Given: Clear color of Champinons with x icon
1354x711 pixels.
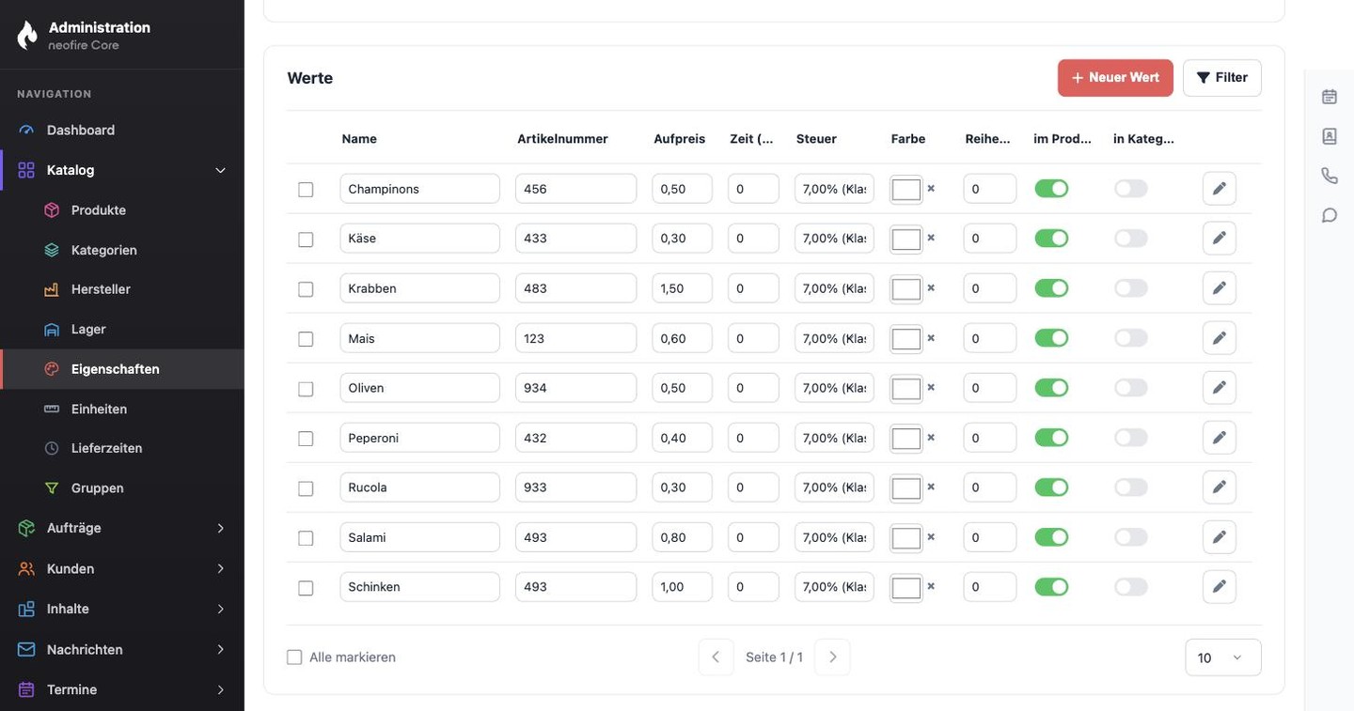Looking at the screenshot, I should [x=931, y=189].
